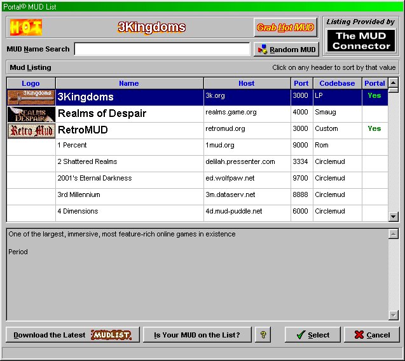This screenshot has height=361, width=405.
Task: Click into the MUD Name Search field
Action: pos(162,49)
